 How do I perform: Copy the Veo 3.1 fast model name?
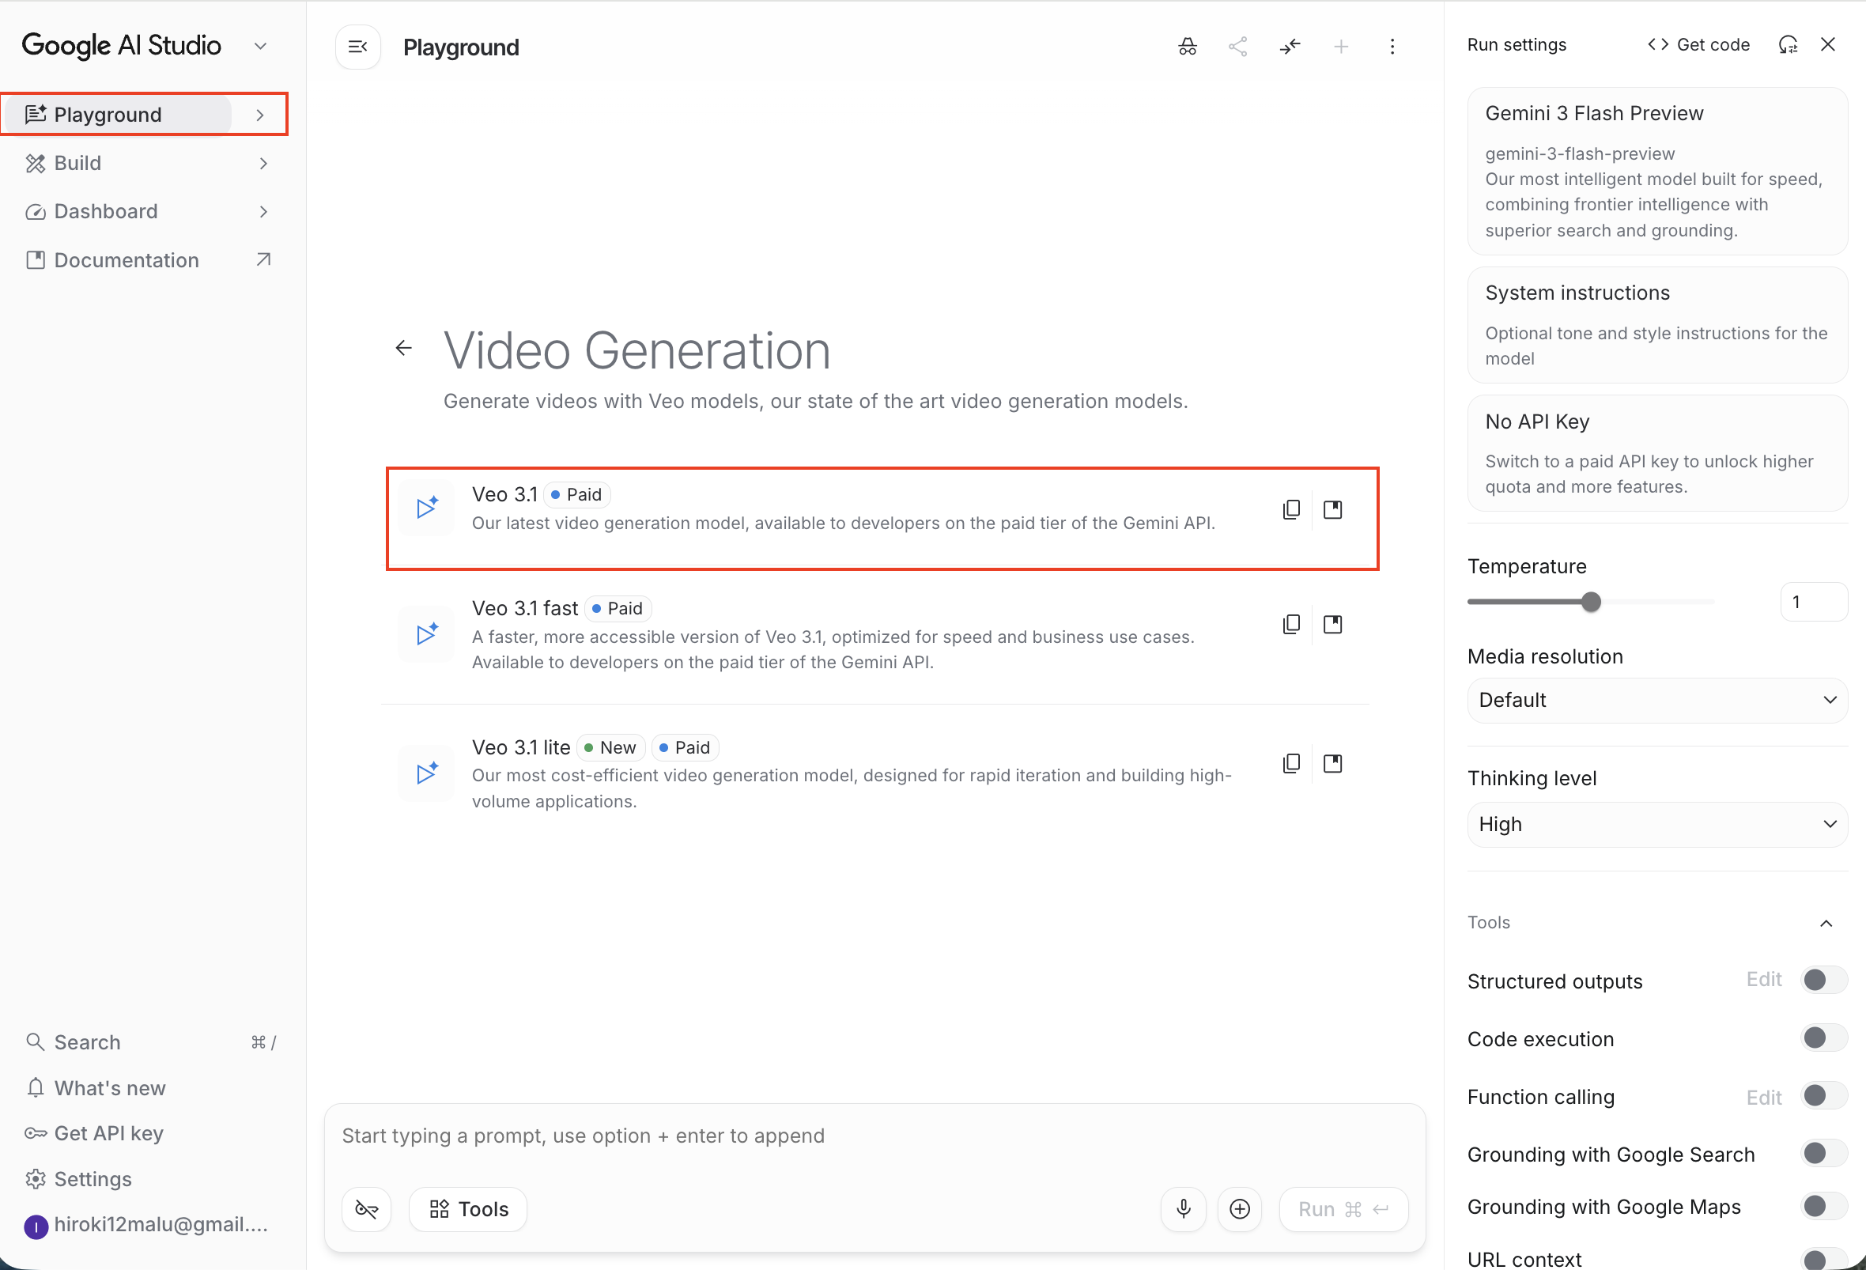click(x=1290, y=624)
